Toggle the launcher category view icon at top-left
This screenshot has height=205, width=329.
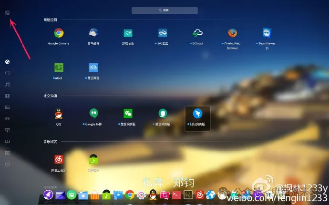7,12
